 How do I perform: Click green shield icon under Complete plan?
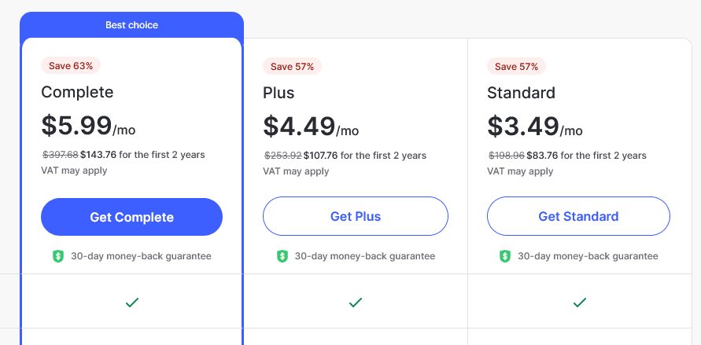[x=58, y=256]
